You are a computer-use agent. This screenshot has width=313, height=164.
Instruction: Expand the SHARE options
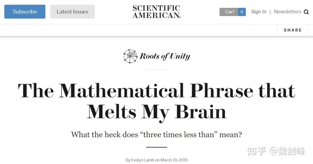pos(293,30)
